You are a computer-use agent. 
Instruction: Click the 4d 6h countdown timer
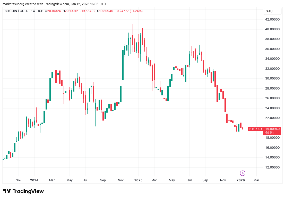(x=269, y=132)
